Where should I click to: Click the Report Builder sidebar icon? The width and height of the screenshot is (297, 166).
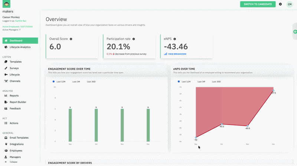6,102
